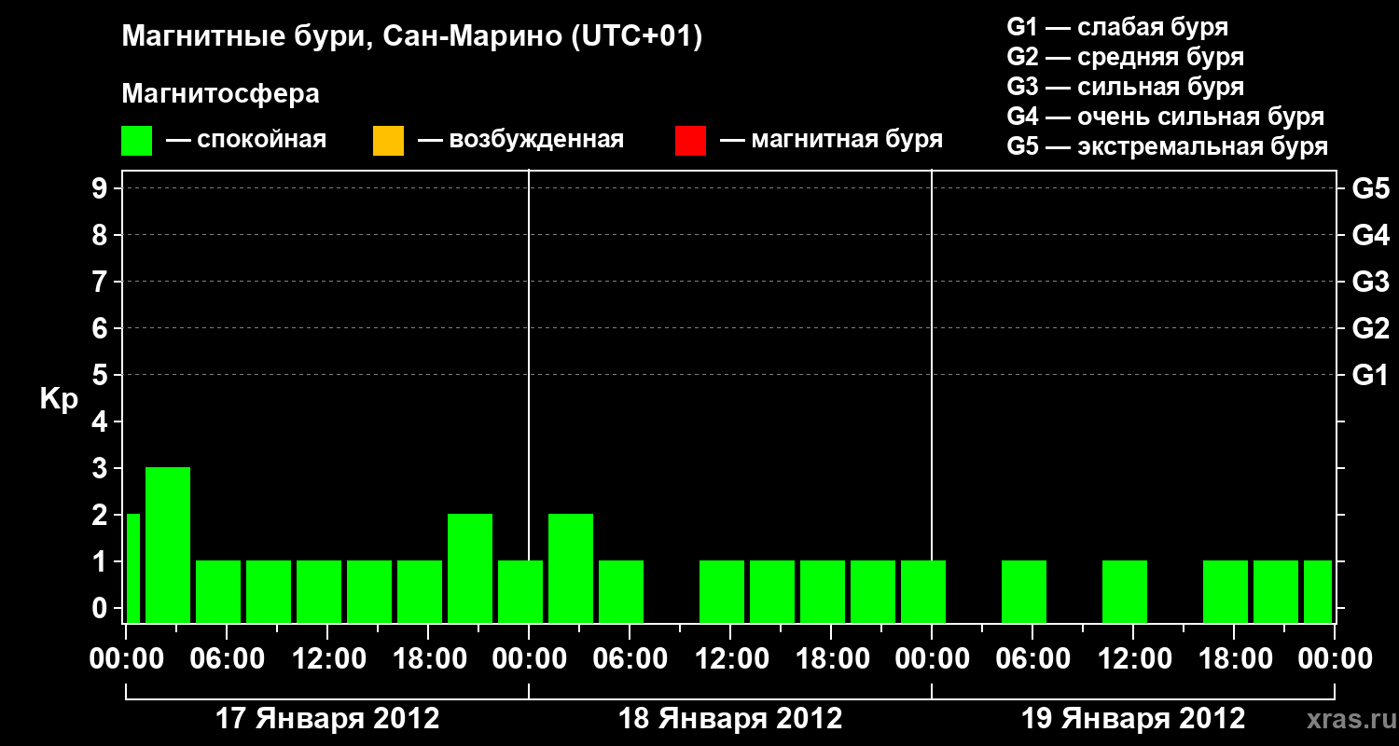Click the '12:00' time label for 19 January

pyautogui.click(x=1133, y=659)
